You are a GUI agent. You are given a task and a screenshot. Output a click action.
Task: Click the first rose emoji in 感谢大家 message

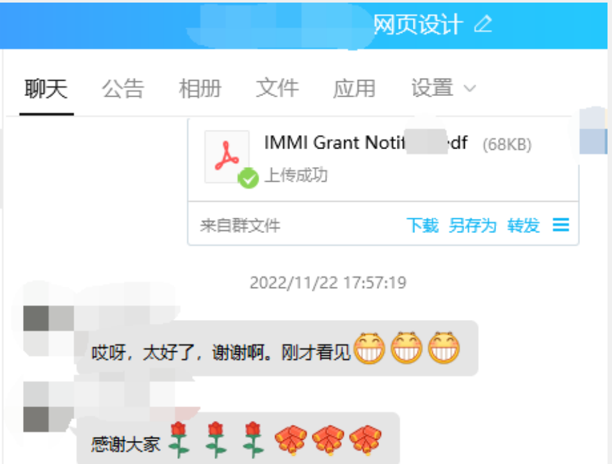(x=179, y=440)
